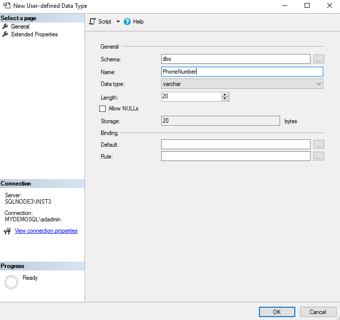The height and width of the screenshot is (320, 340).
Task: Open the Script dropdown arrow
Action: coord(118,22)
